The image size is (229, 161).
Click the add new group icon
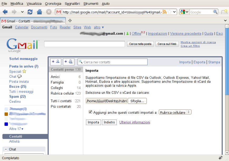pyautogui.click(x=69, y=62)
